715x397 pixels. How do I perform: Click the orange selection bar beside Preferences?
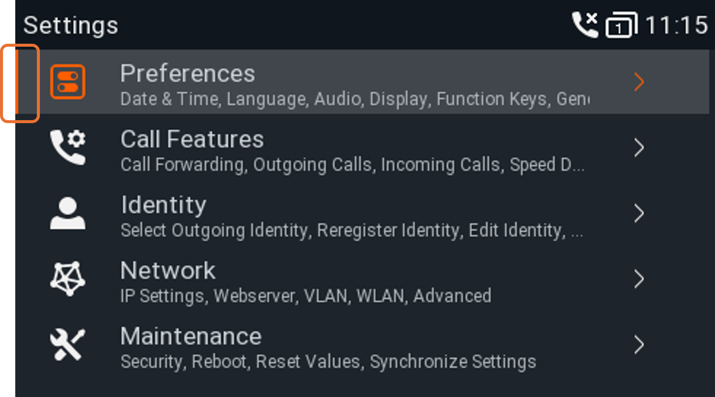[17, 82]
